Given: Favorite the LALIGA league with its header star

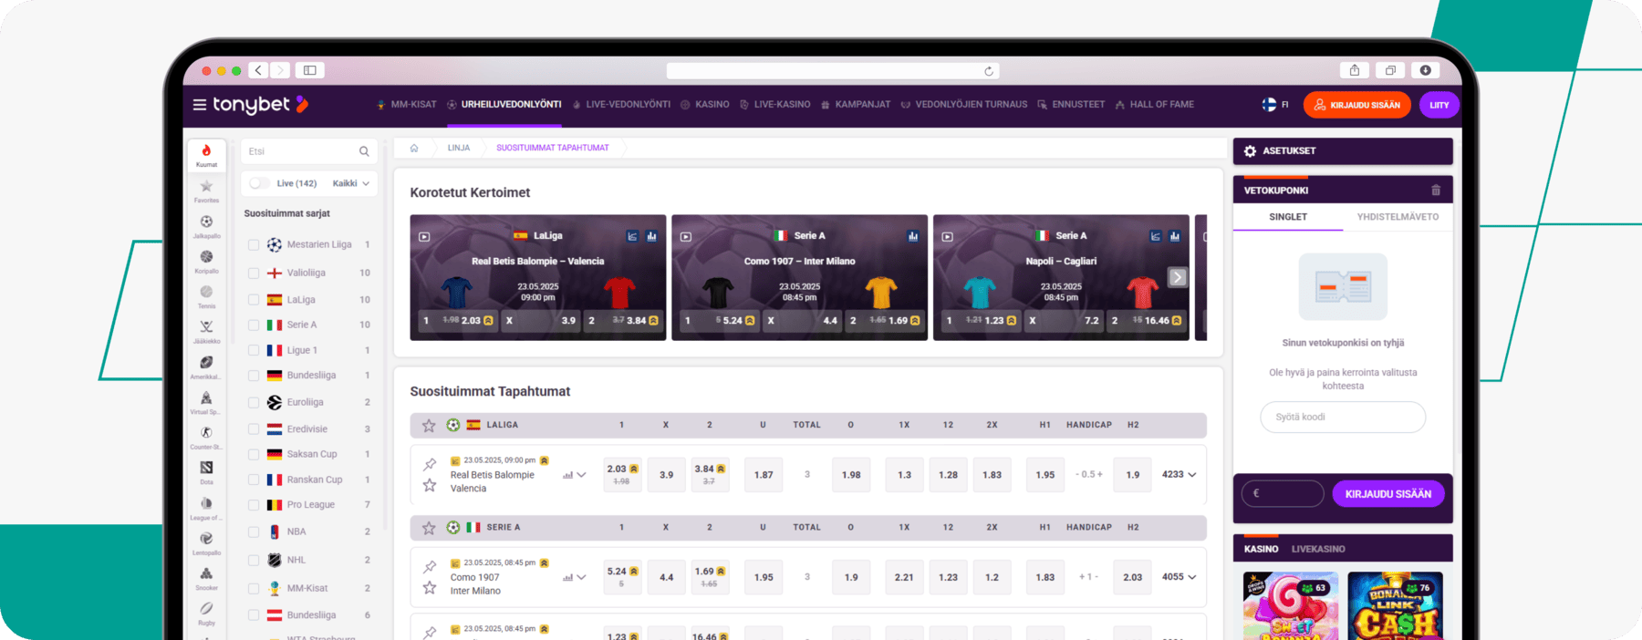Looking at the screenshot, I should tap(429, 425).
